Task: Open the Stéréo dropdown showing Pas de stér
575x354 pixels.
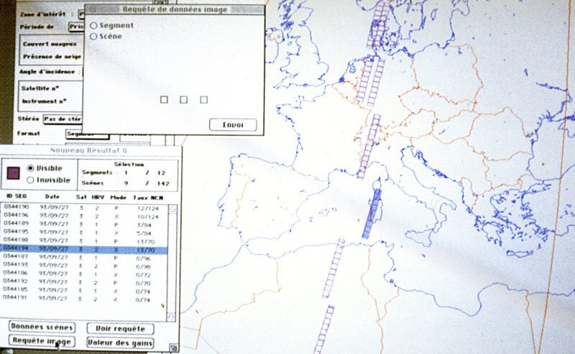Action: click(63, 119)
